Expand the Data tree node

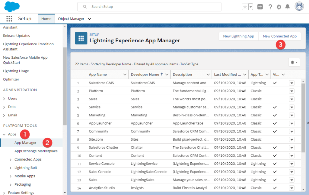click(x=4, y=107)
